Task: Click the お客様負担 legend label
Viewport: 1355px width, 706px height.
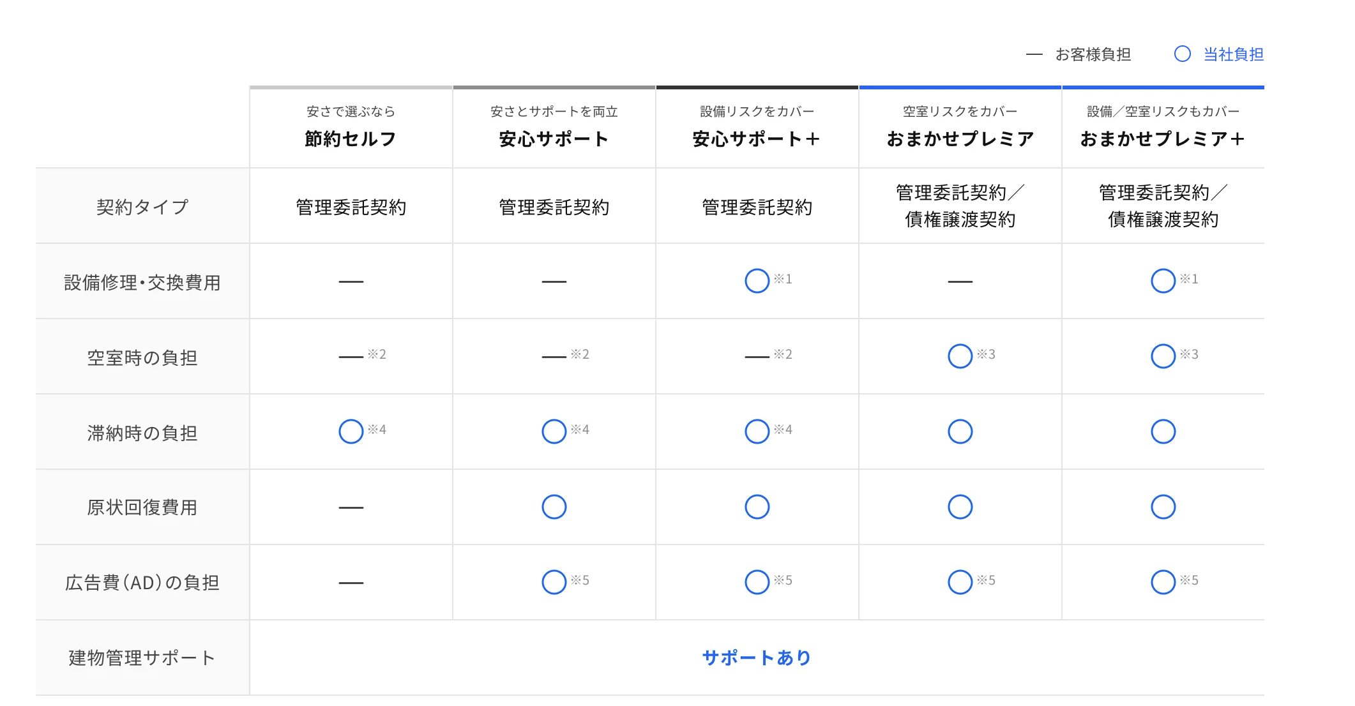Action: pos(1093,55)
